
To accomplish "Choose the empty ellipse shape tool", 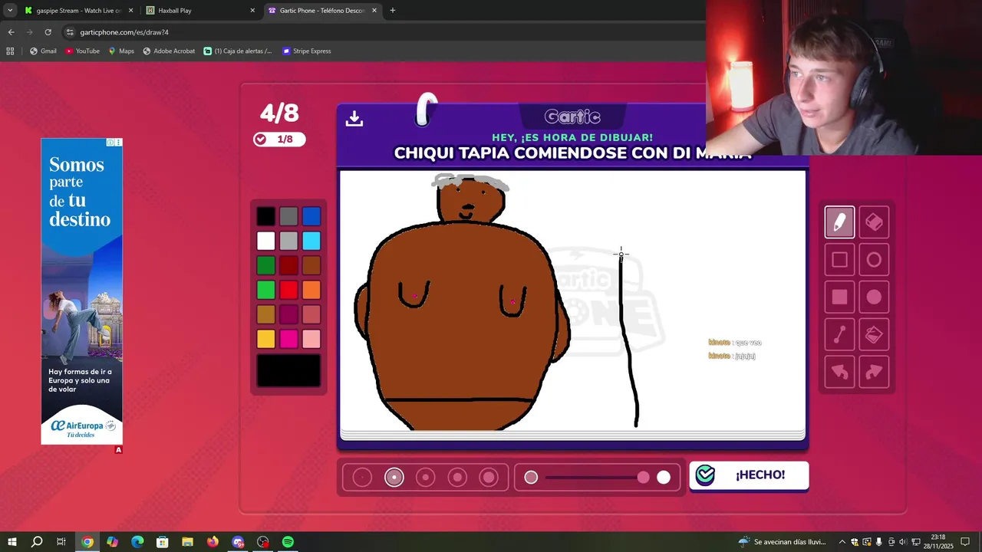I will pos(874,260).
